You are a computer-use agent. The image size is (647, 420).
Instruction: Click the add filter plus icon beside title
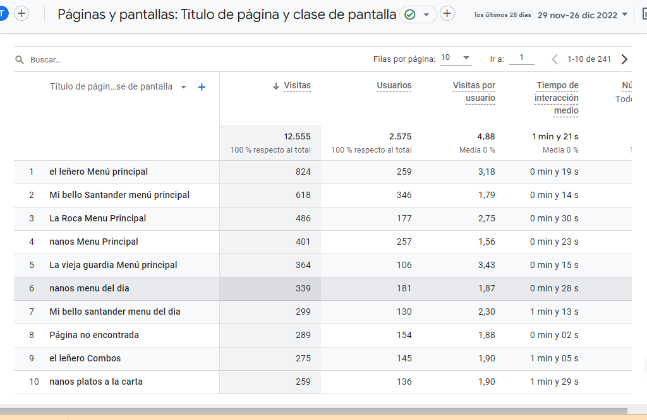[447, 14]
